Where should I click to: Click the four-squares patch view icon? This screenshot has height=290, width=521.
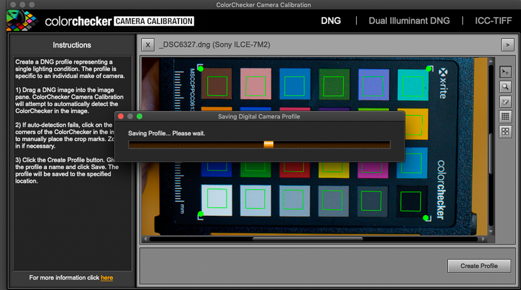click(505, 132)
